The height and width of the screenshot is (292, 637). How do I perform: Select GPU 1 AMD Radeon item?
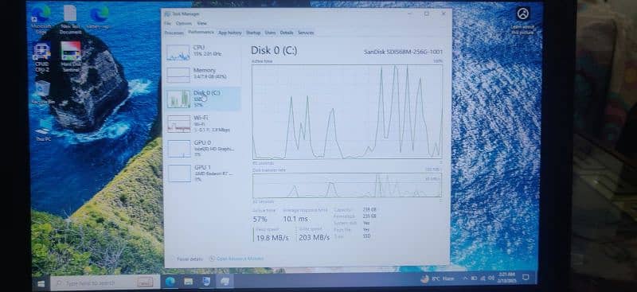click(x=202, y=173)
